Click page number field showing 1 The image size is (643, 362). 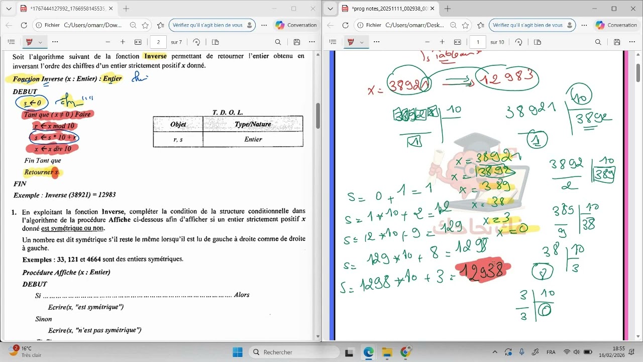[478, 42]
